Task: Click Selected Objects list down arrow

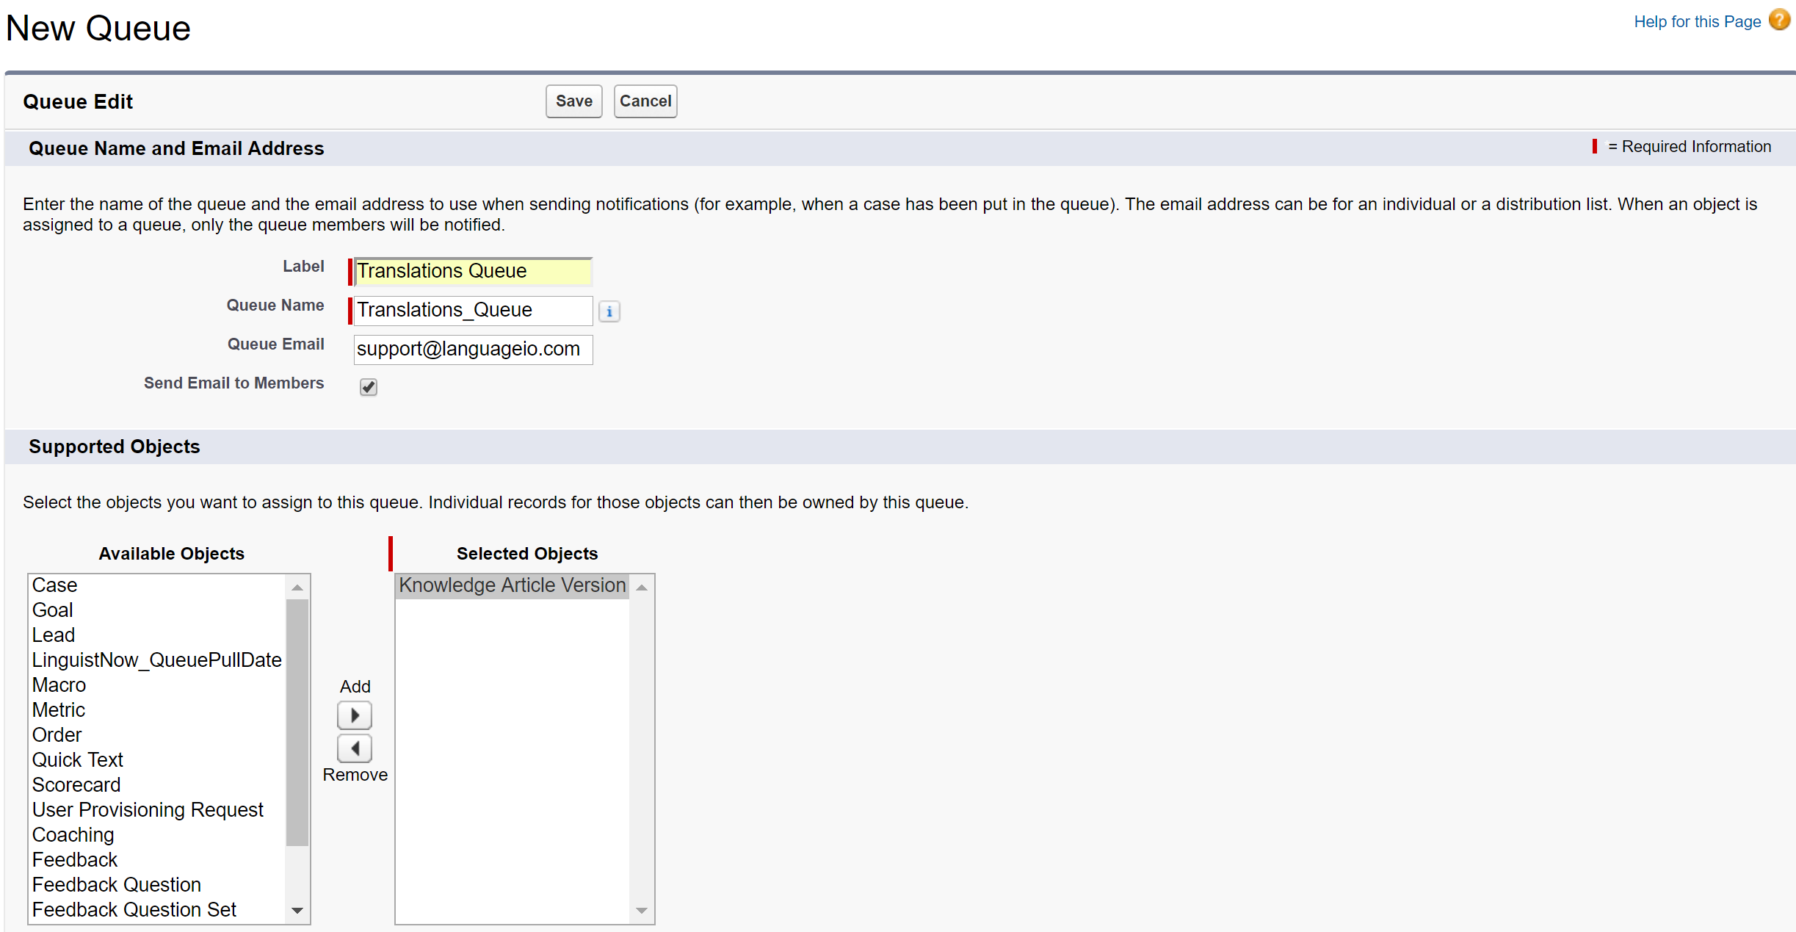Action: point(642,911)
